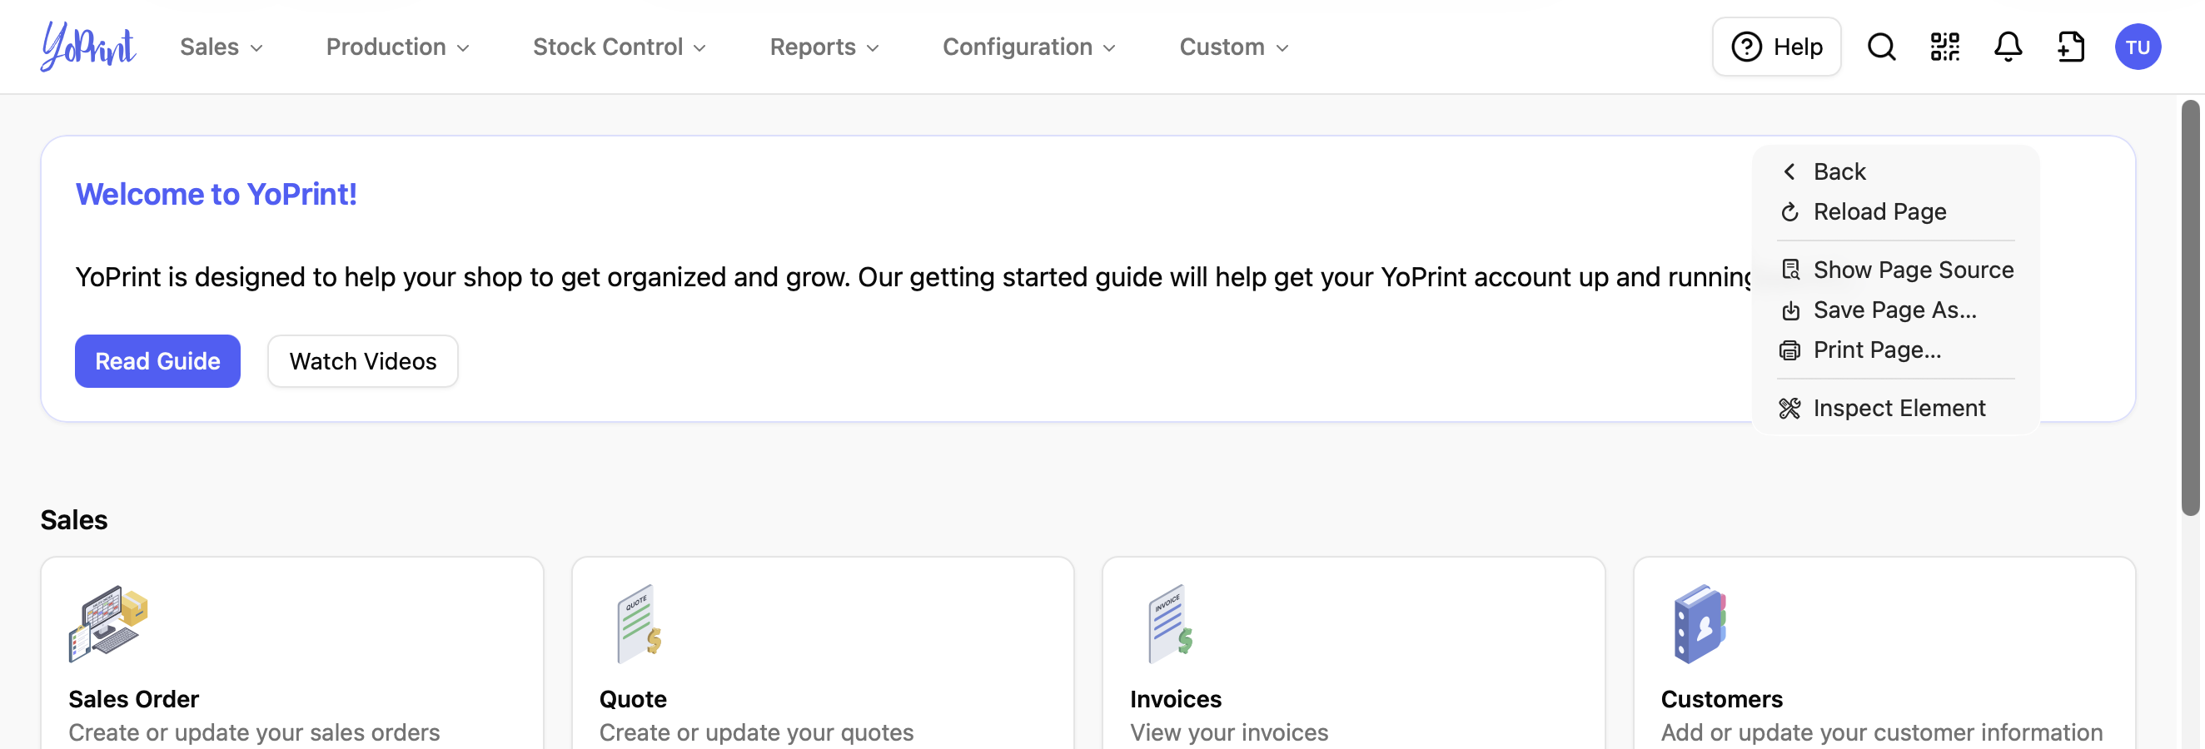
Task: Click the Sales Order computer icon
Action: tap(109, 624)
